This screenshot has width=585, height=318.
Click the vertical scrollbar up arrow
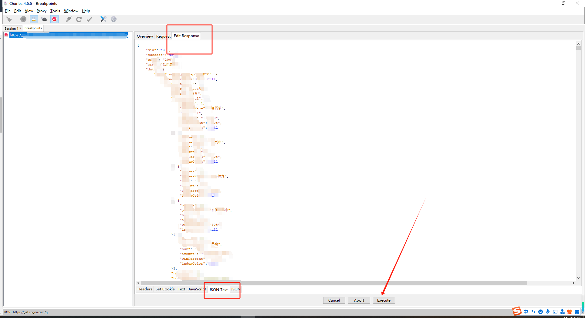578,44
